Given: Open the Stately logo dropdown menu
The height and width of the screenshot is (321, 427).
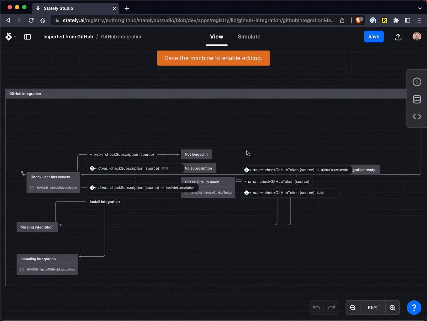Looking at the screenshot, I should [x=11, y=37].
